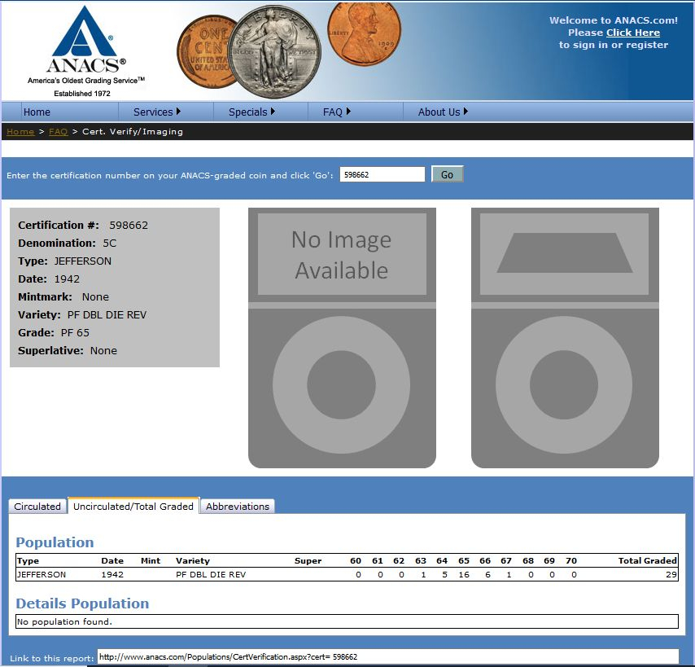Click the Mintmark value None
695x667 pixels.
point(95,297)
